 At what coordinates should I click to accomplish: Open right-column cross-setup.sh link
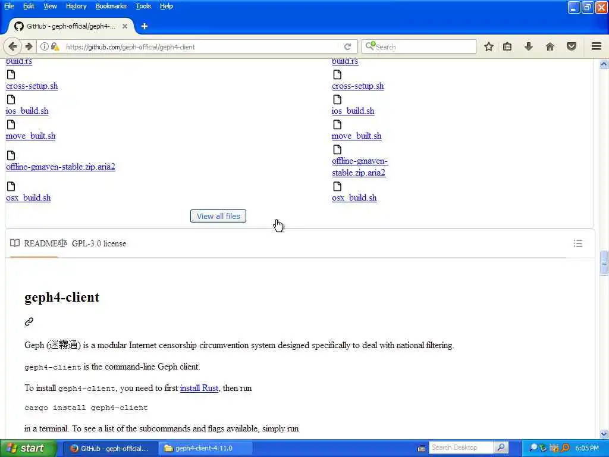pos(357,86)
